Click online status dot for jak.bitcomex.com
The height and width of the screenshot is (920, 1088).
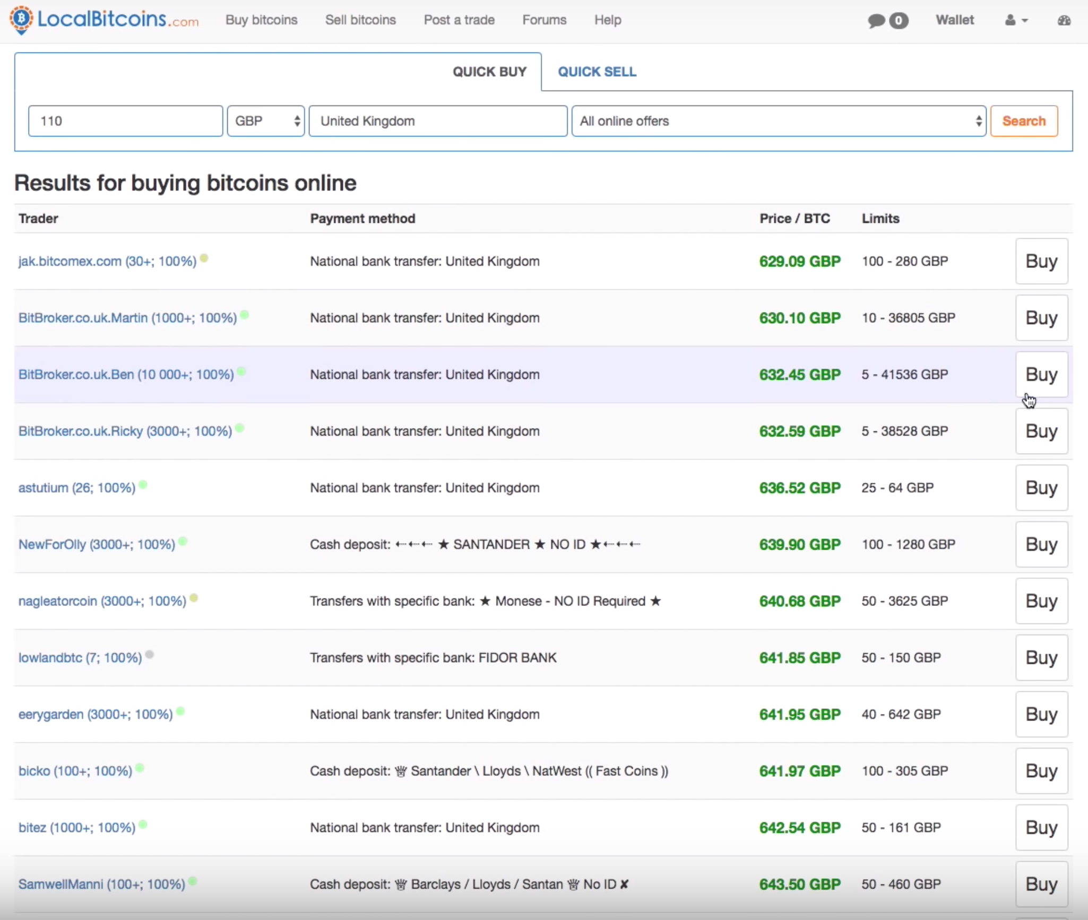[204, 258]
